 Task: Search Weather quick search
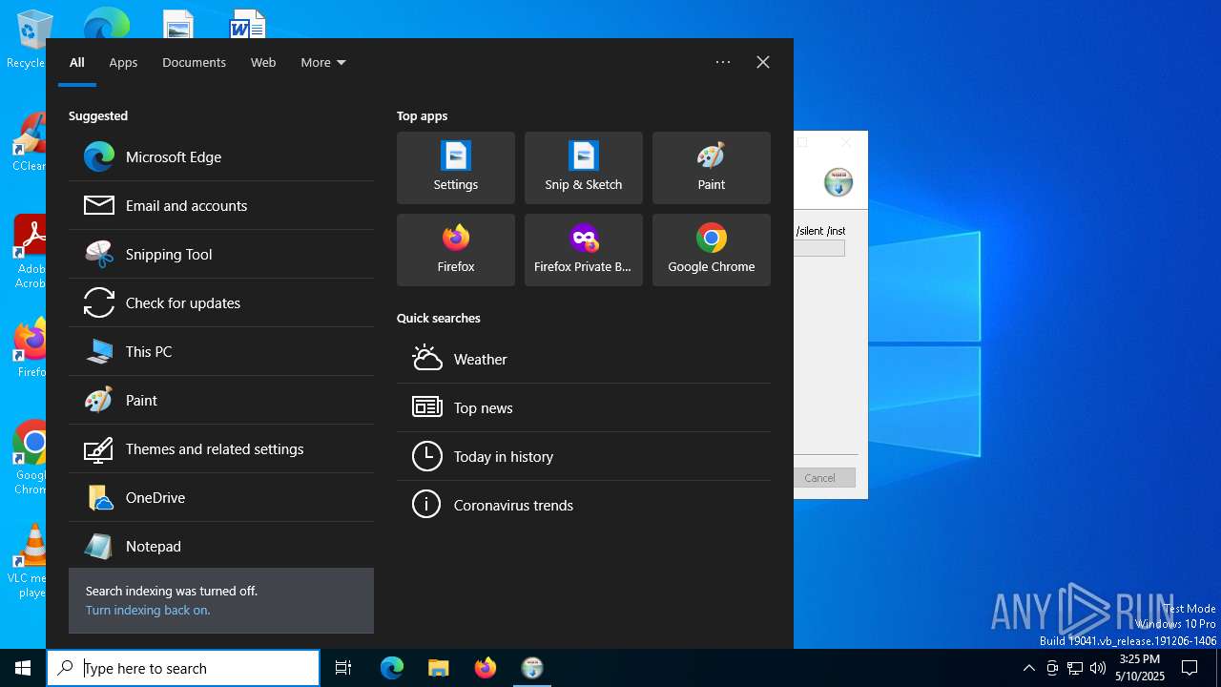click(584, 359)
